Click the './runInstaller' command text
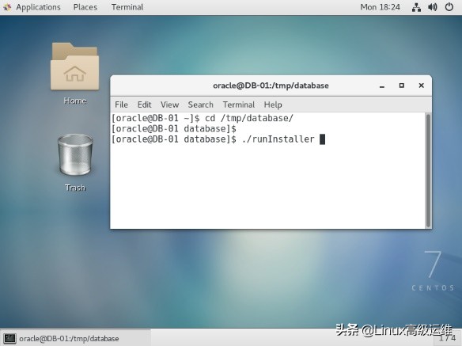This screenshot has width=462, height=346. click(x=278, y=139)
